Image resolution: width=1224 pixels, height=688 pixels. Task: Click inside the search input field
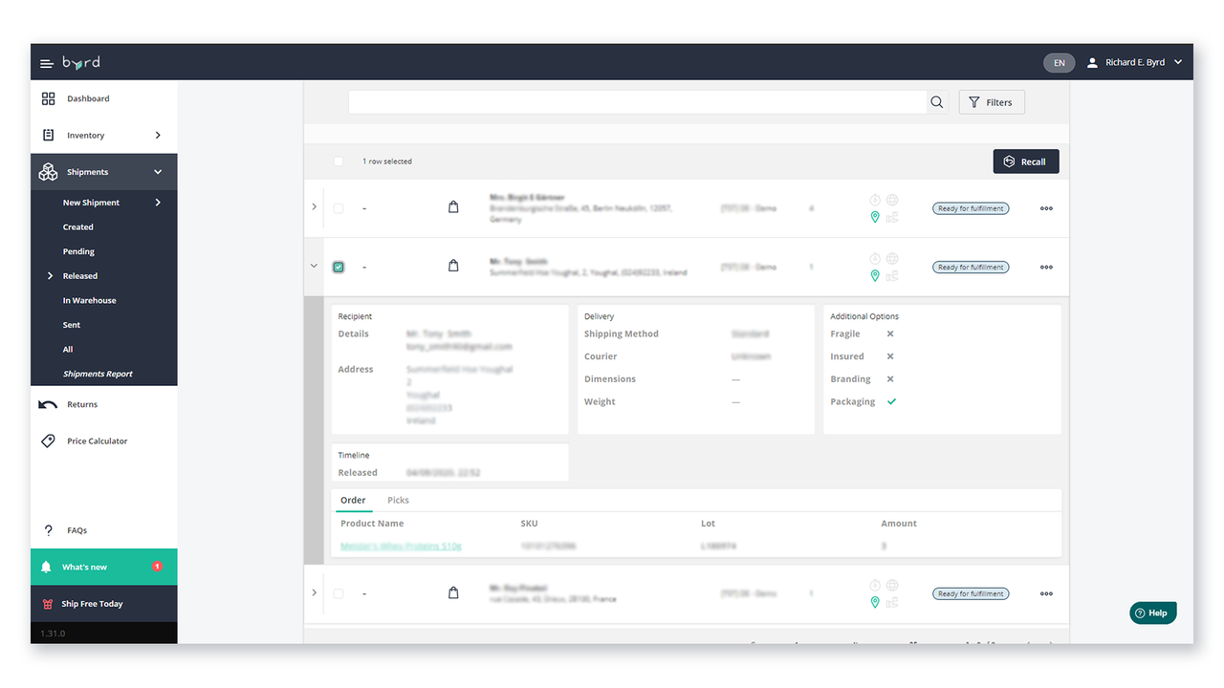click(x=636, y=101)
